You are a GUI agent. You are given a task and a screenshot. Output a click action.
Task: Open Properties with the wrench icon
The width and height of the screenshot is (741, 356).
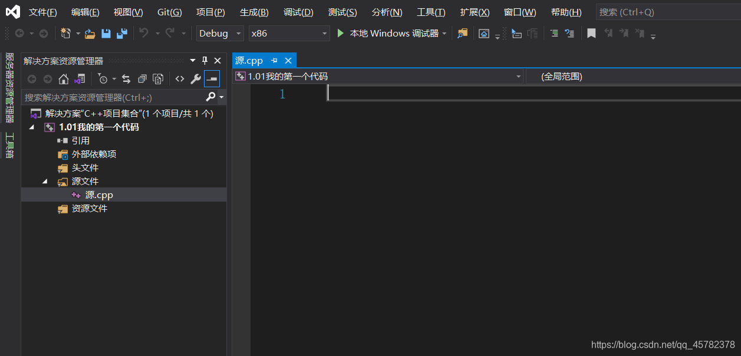(x=196, y=78)
